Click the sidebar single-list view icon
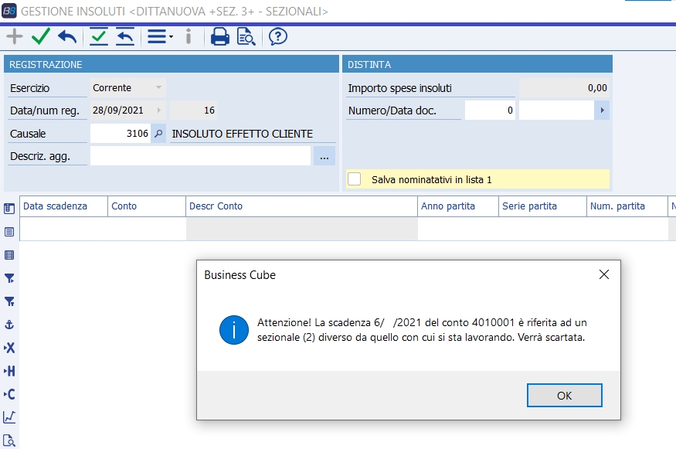 (9, 232)
